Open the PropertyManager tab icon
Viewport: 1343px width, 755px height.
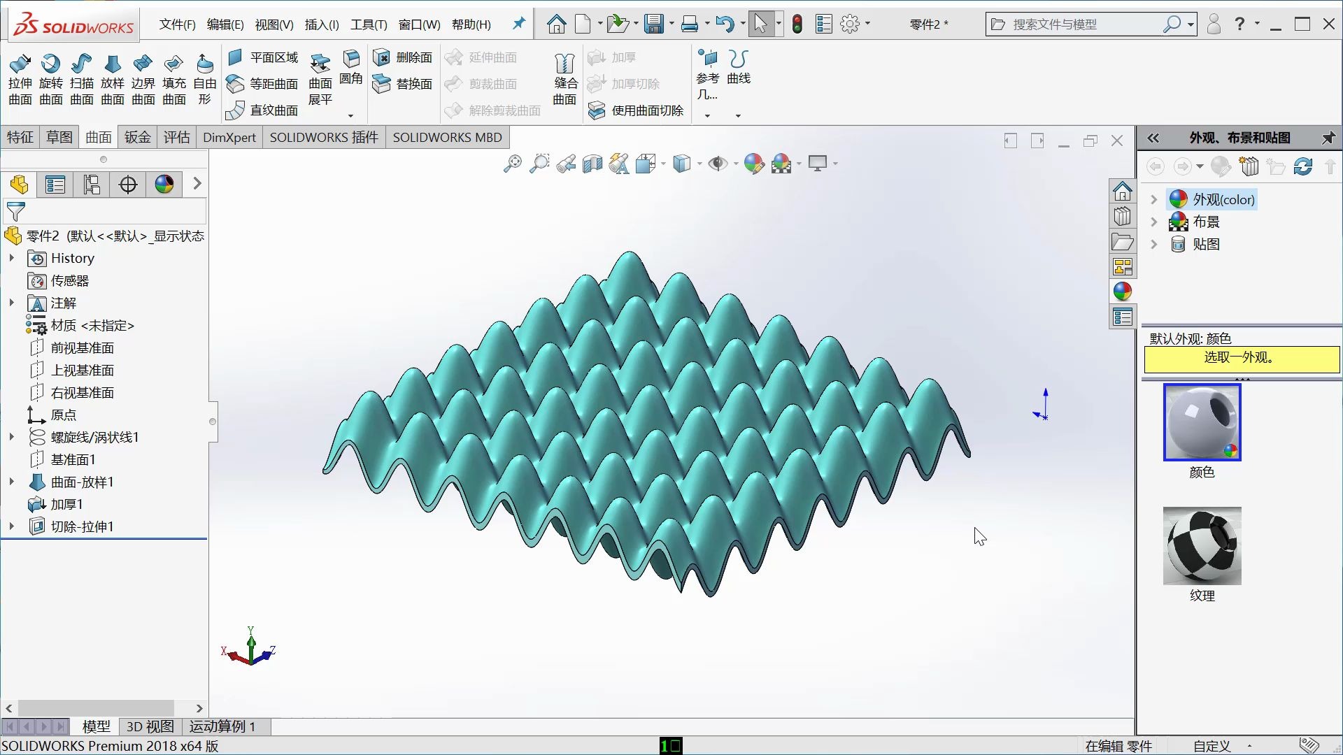pos(55,185)
